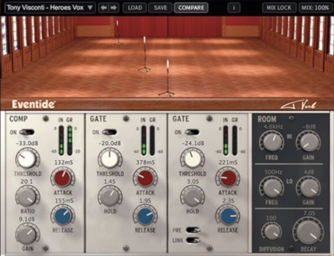Select the middle microphone on the floor
The width and height of the screenshot is (334, 256).
pyautogui.click(x=144, y=54)
